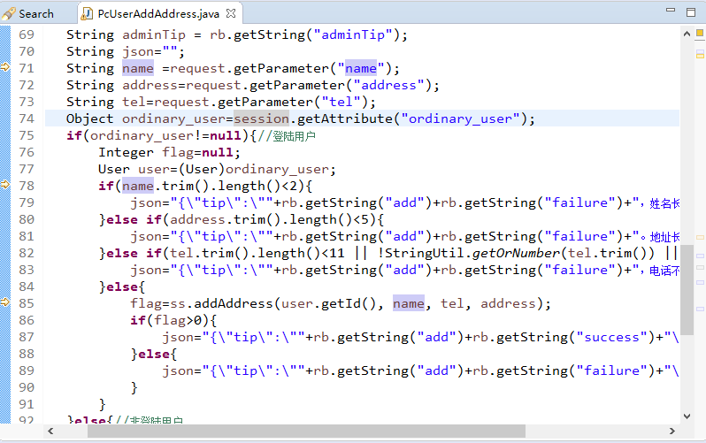Click the vertical scrollbar thumb

point(687,290)
